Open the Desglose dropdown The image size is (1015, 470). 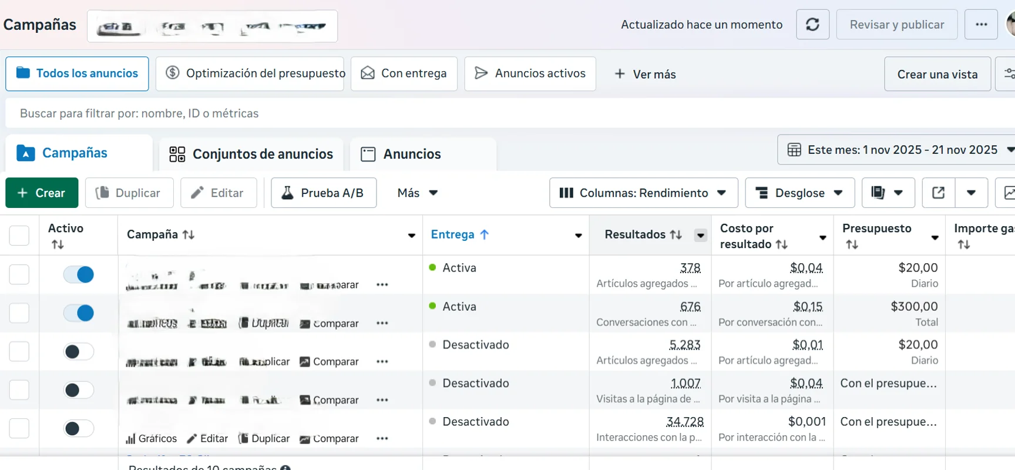[x=800, y=193]
